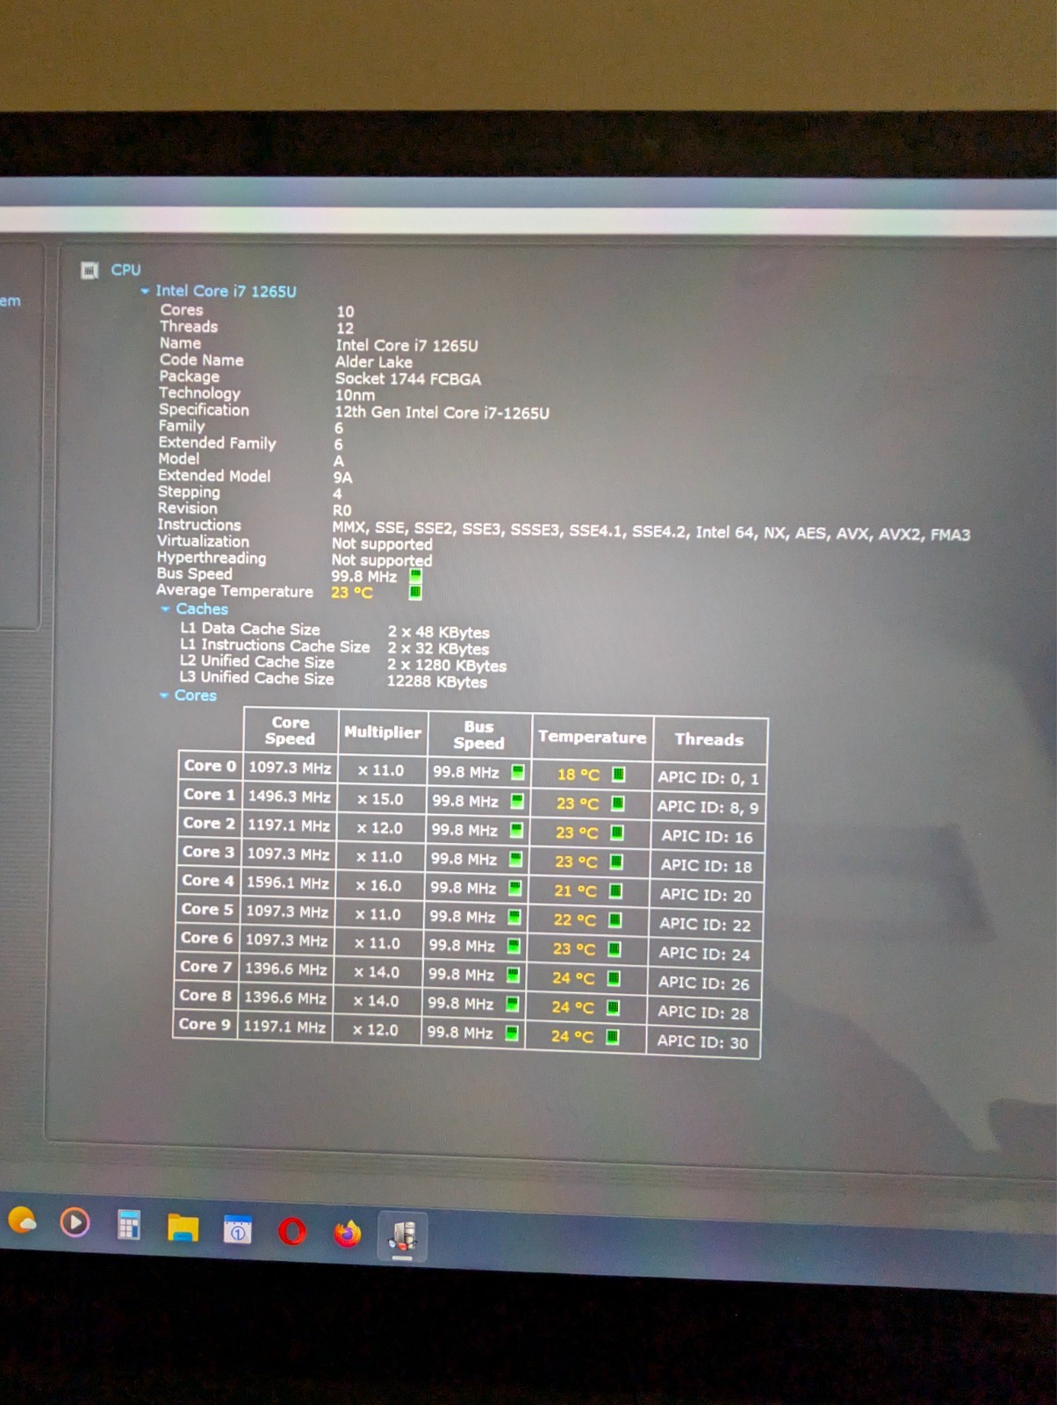Open File Explorer from the taskbar
The image size is (1057, 1405).
183,1227
